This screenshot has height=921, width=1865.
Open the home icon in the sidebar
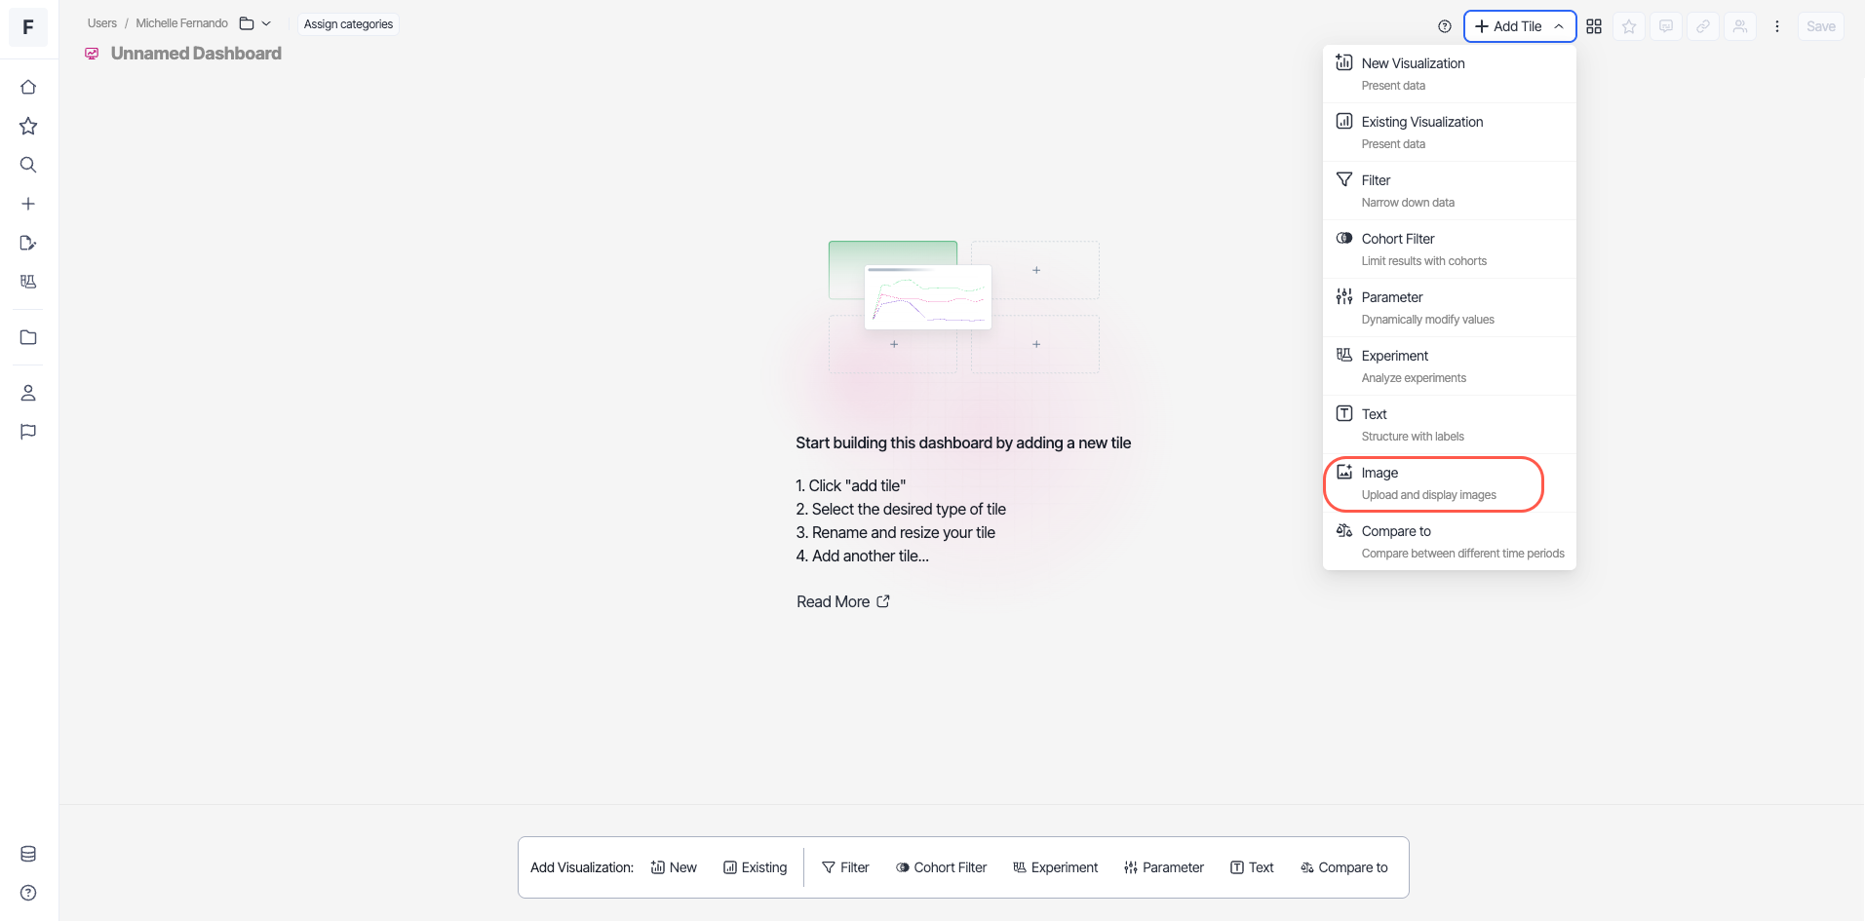coord(28,88)
